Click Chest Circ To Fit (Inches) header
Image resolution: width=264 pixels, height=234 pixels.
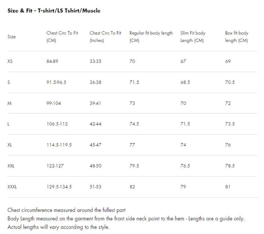105,37
